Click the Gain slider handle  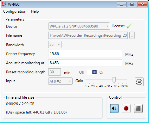coord(114,80)
